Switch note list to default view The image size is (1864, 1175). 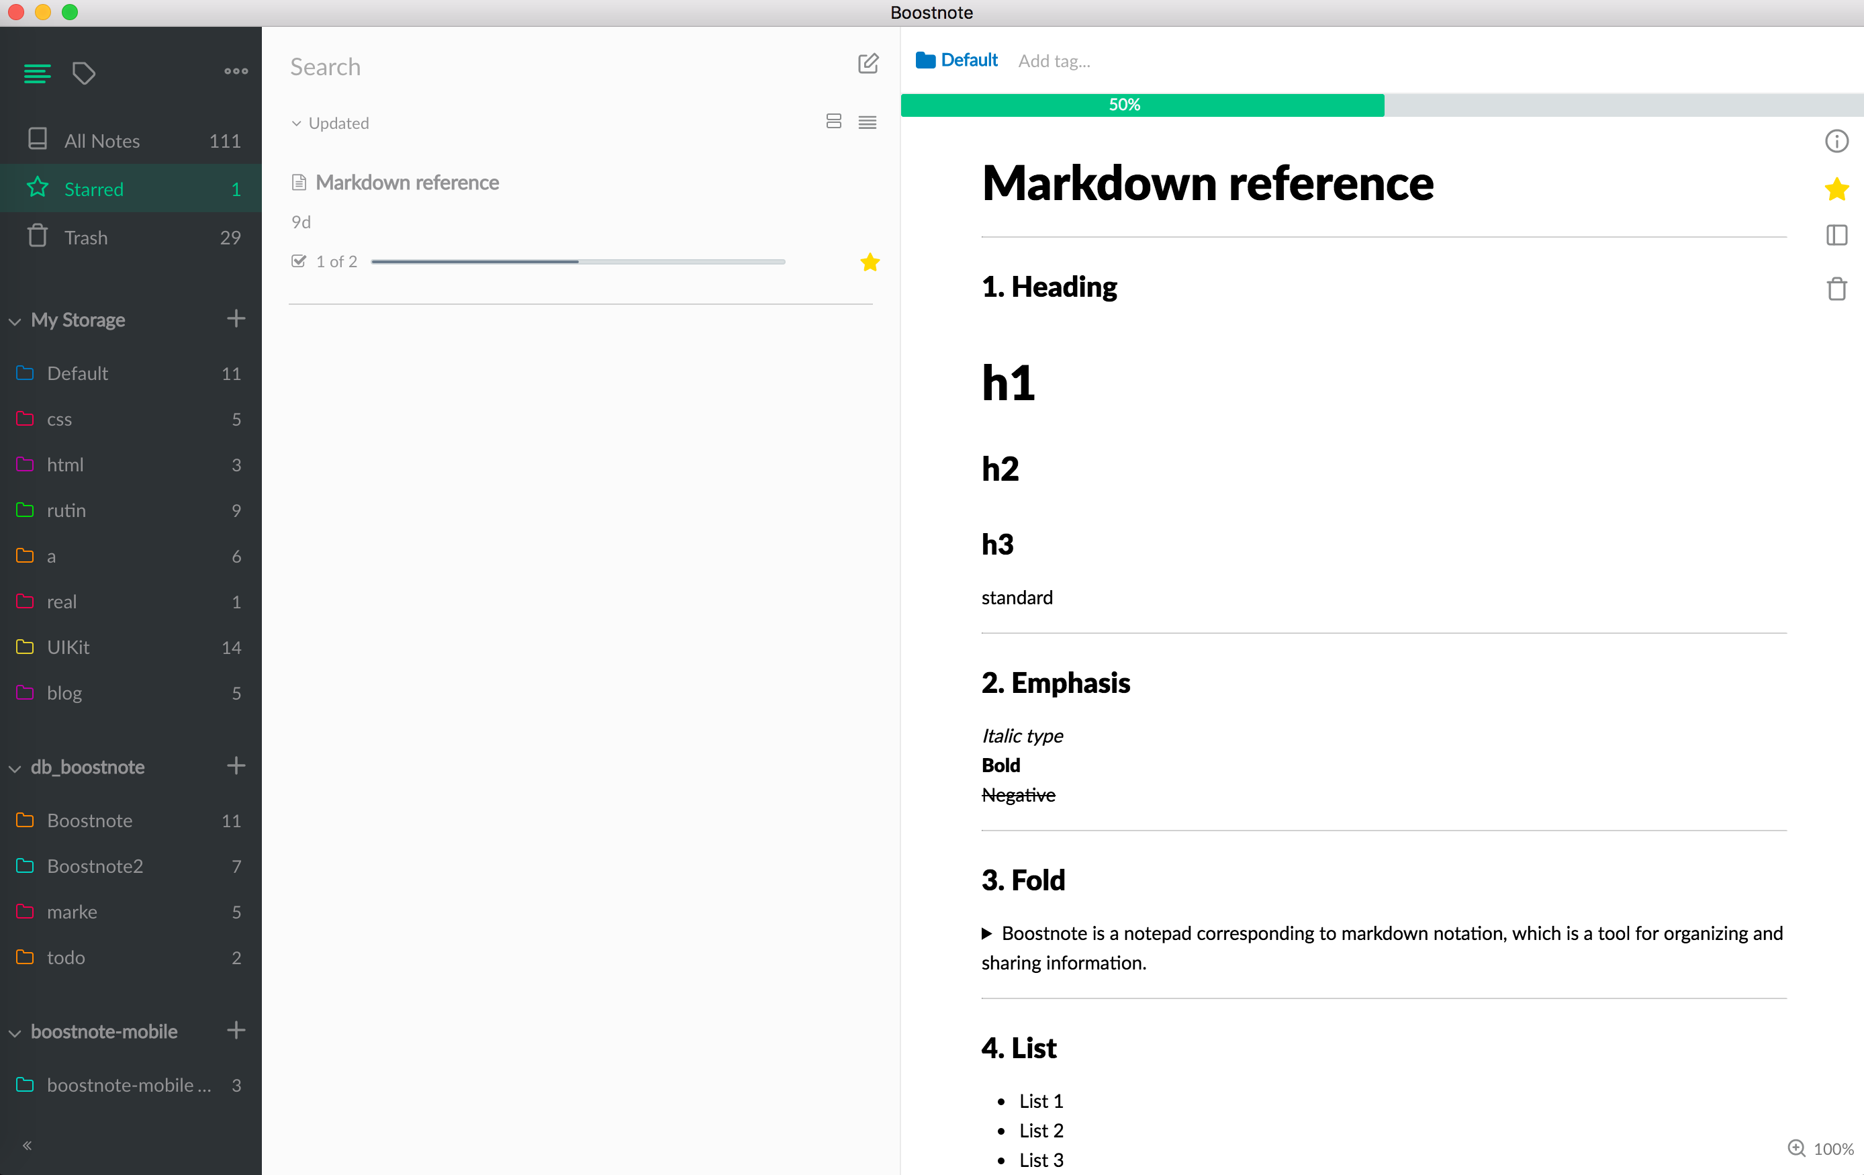tap(834, 122)
